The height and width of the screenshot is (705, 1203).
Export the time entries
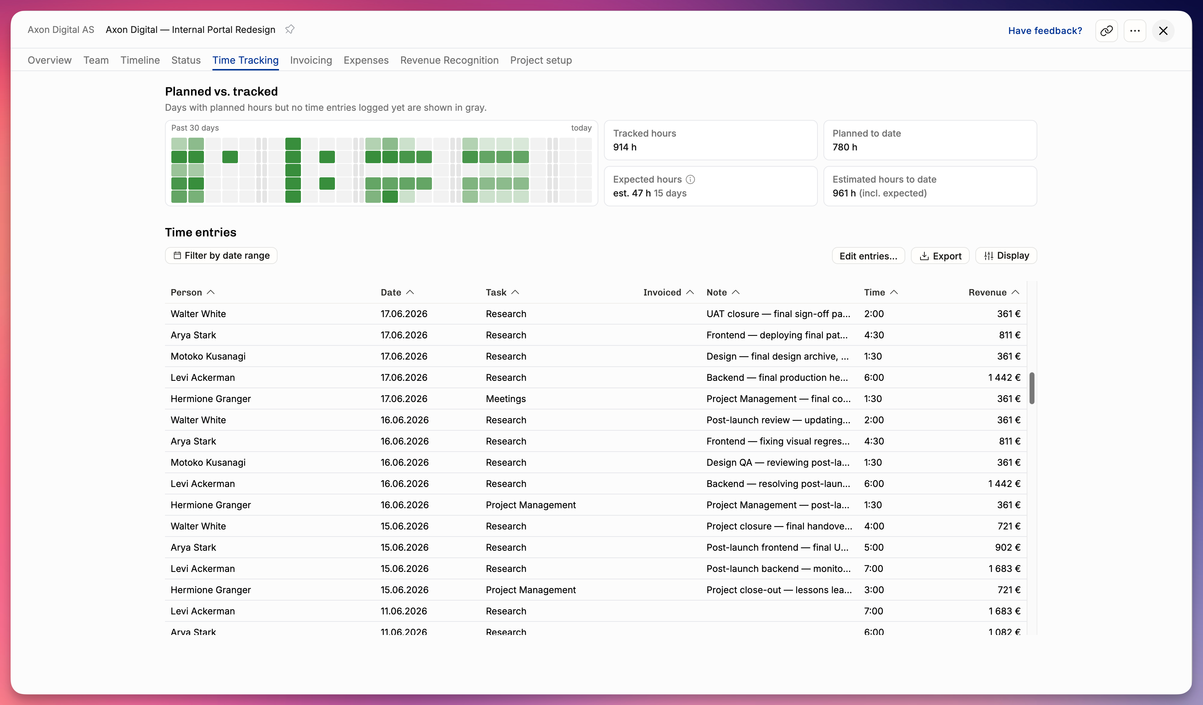click(940, 256)
